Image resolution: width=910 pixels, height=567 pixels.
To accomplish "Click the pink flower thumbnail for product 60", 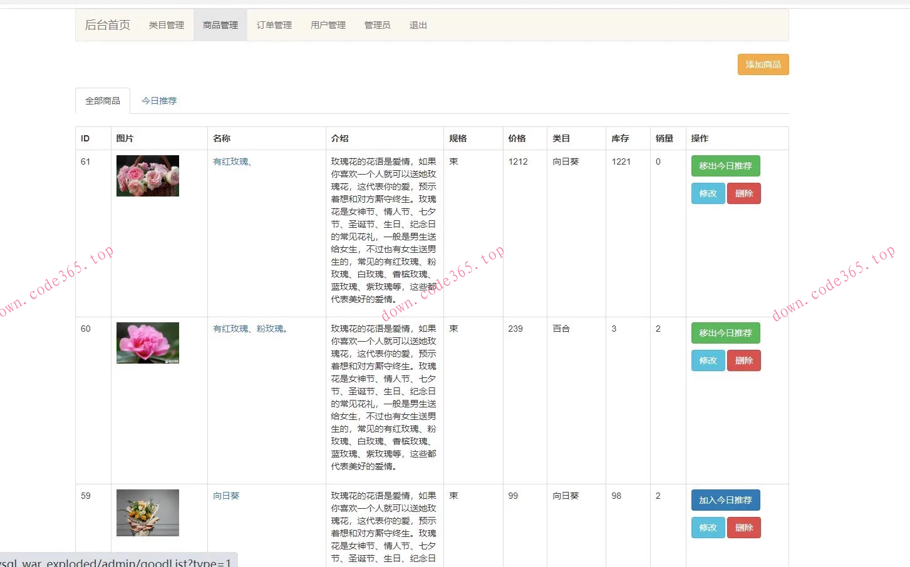I will [148, 343].
